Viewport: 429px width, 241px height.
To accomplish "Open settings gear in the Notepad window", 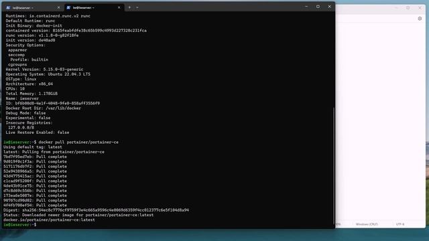I will (x=420, y=19).
